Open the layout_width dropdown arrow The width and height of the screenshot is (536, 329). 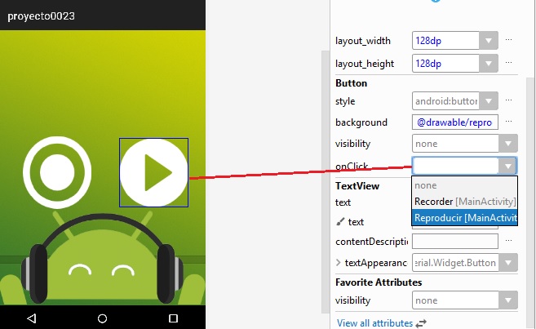(x=488, y=40)
